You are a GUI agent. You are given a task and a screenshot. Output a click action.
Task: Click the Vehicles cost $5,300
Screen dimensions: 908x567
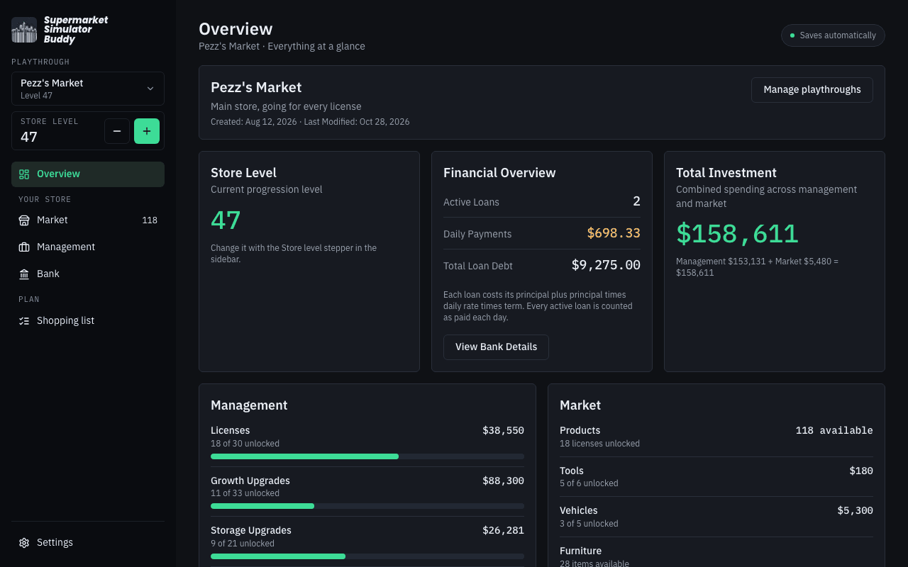point(855,510)
